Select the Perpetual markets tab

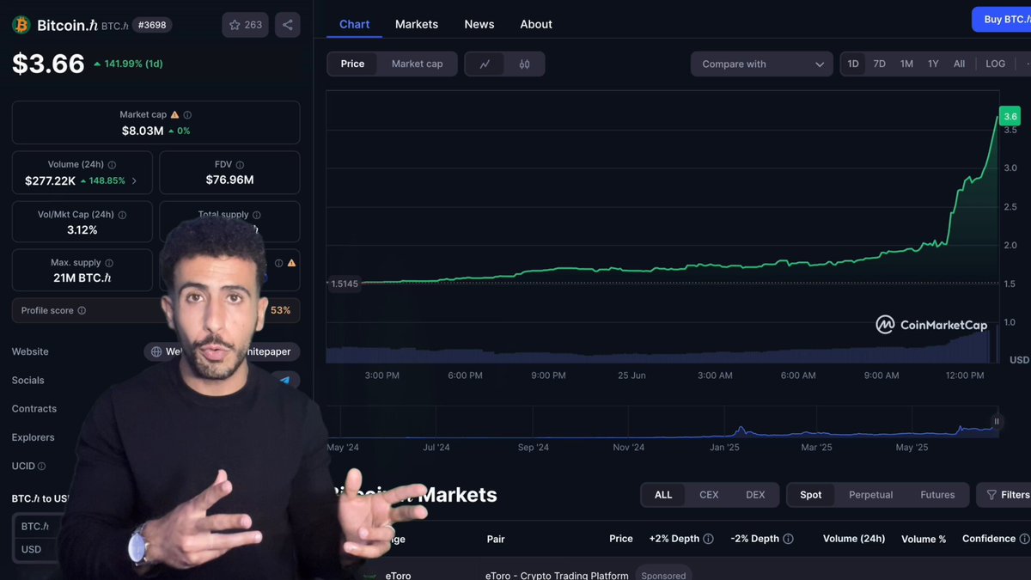pyautogui.click(x=871, y=495)
